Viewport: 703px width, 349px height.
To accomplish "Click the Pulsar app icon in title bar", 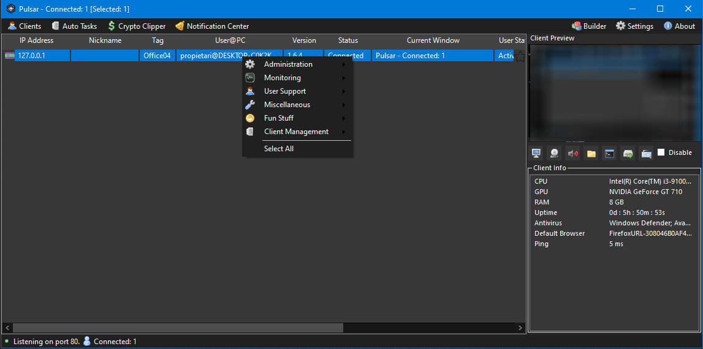I will (11, 9).
